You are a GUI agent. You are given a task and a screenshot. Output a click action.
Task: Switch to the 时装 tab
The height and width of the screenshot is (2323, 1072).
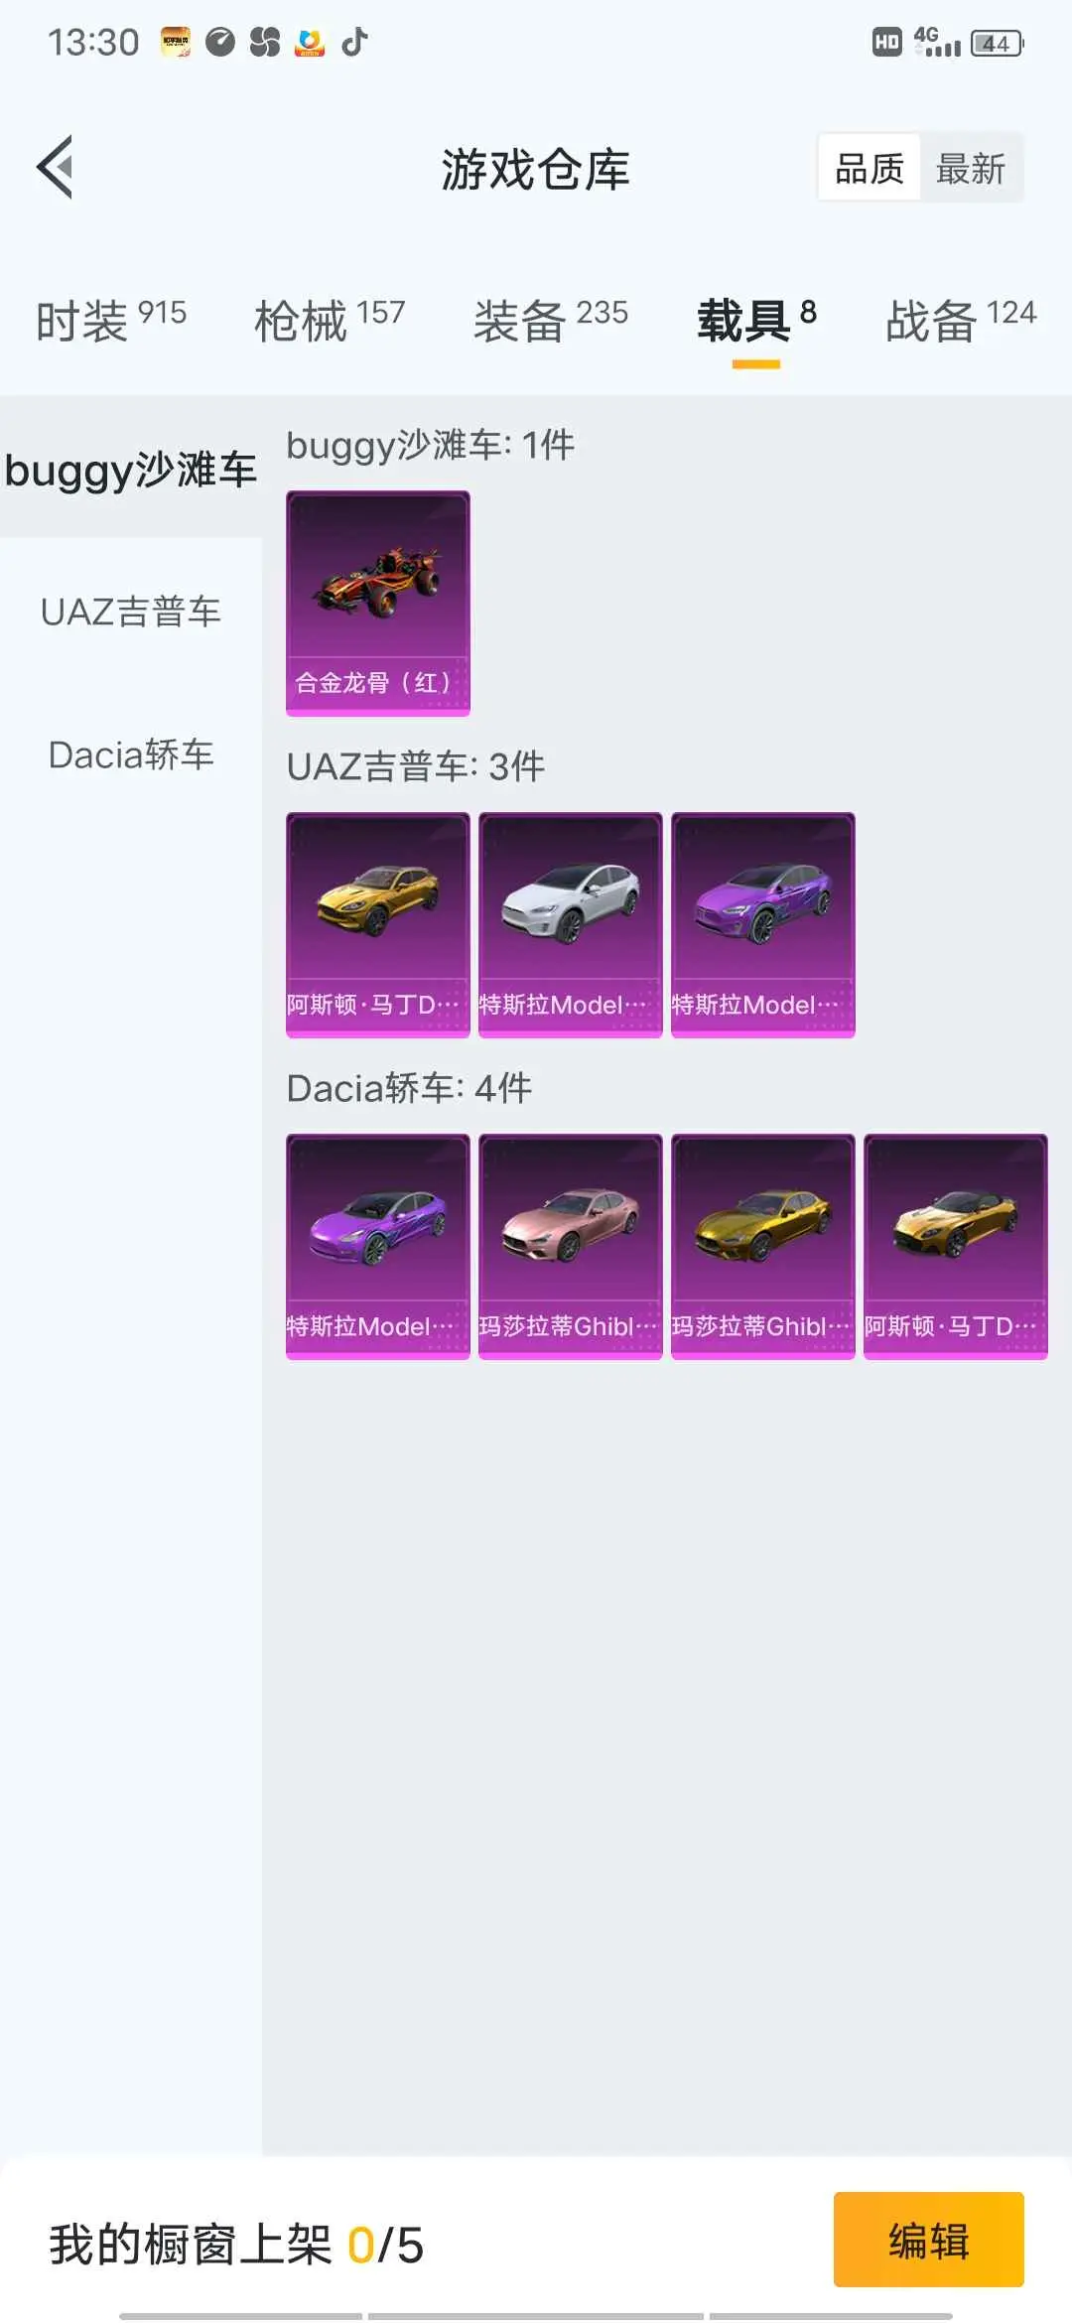[x=111, y=321]
